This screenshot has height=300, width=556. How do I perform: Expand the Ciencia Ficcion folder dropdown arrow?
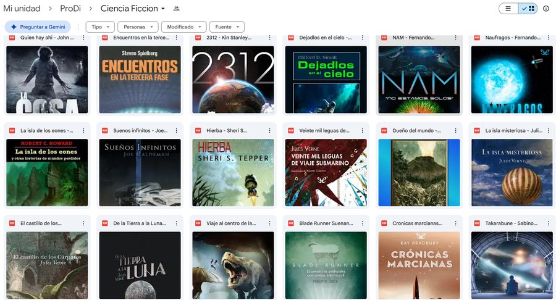point(163,9)
